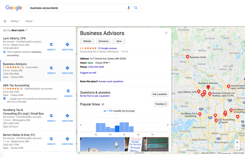Click the Terms of Use map link
This screenshot has width=245, height=157.
click(238, 153)
